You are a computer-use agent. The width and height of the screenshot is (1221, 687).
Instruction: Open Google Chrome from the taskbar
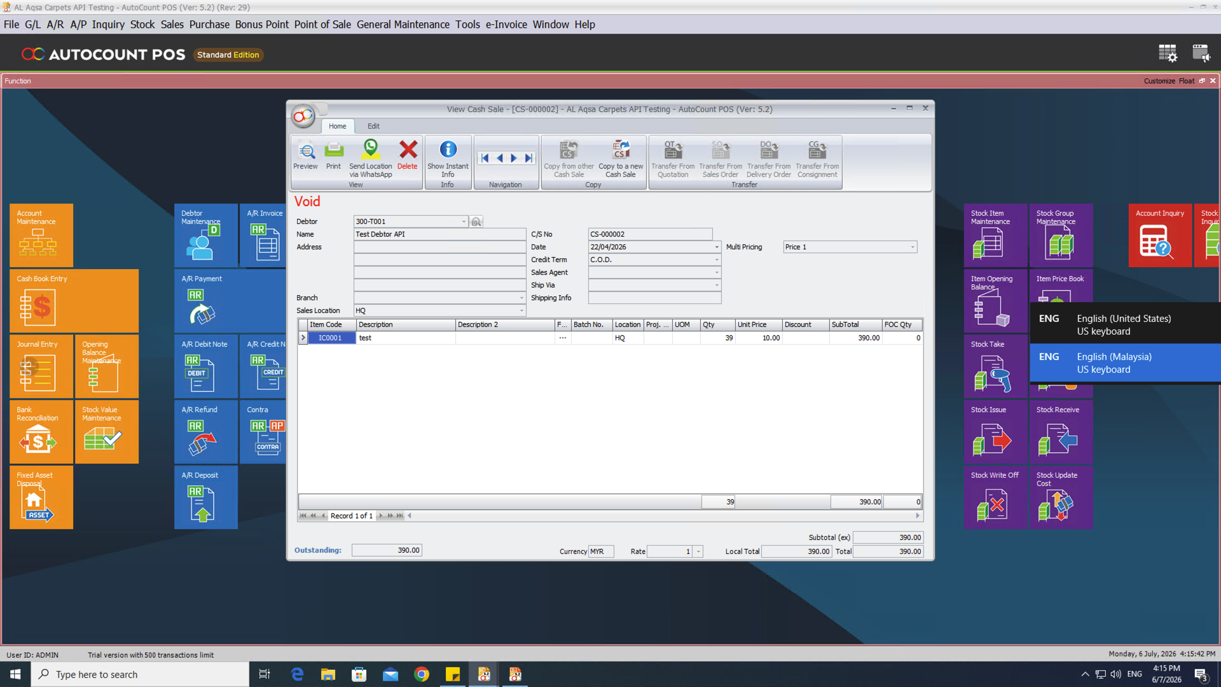[422, 674]
